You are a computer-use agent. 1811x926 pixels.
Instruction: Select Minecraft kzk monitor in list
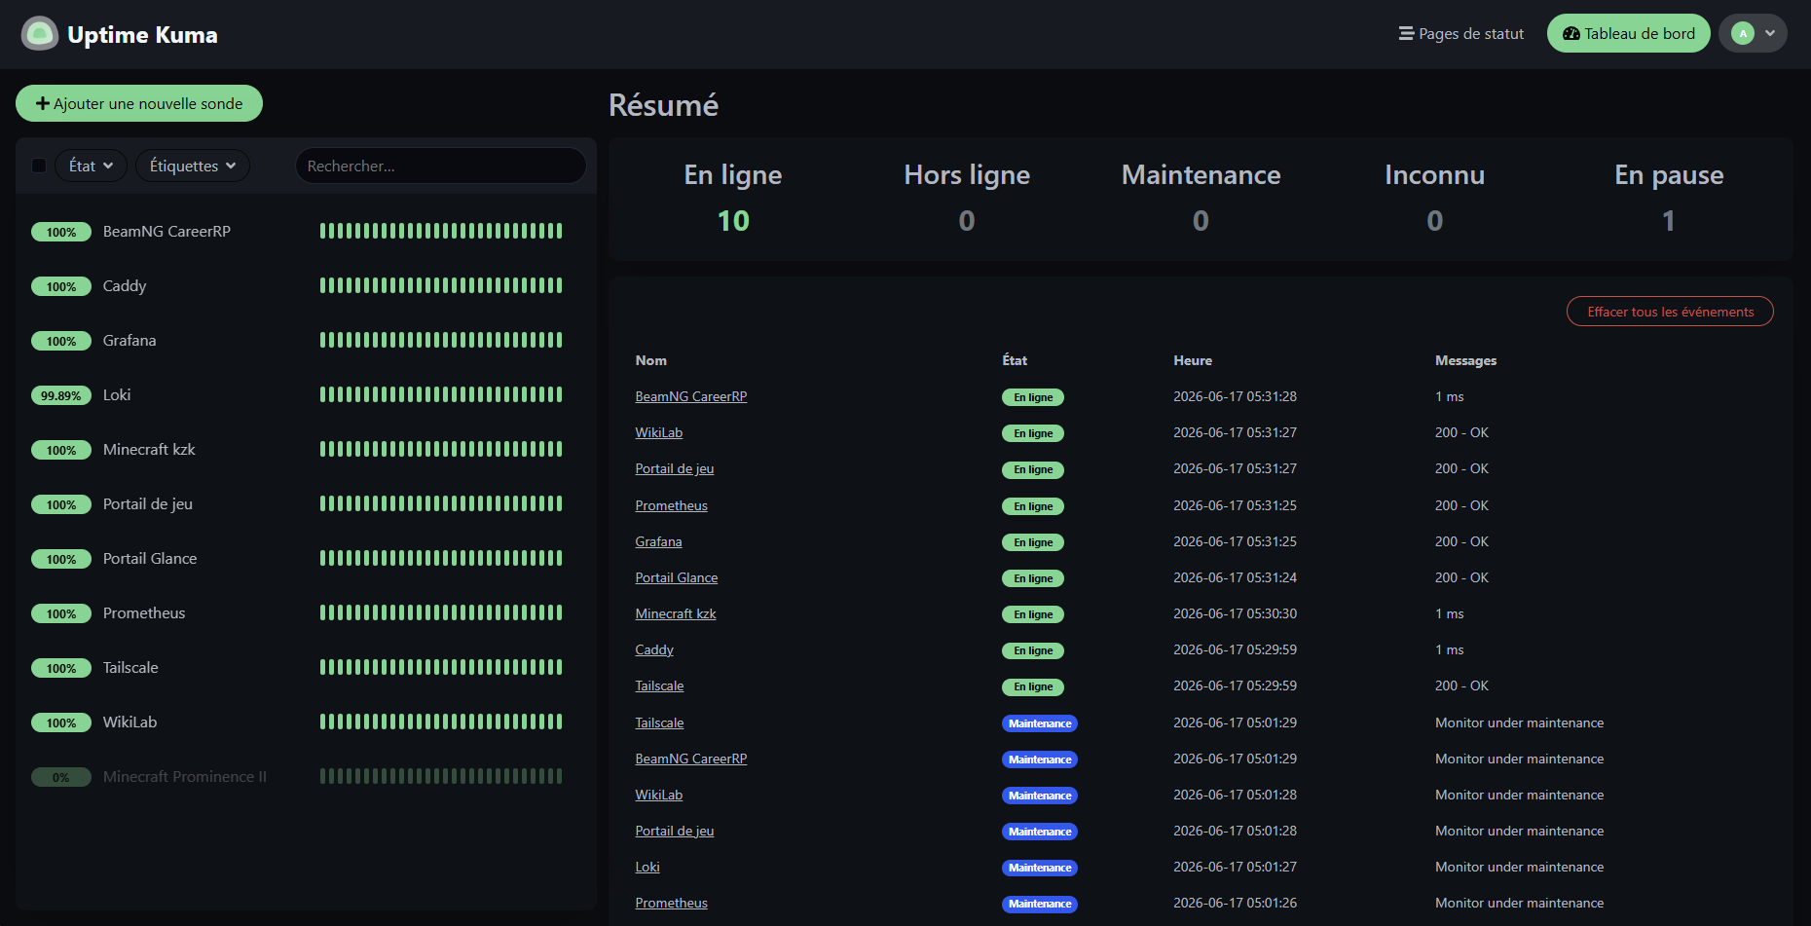pyautogui.click(x=306, y=449)
